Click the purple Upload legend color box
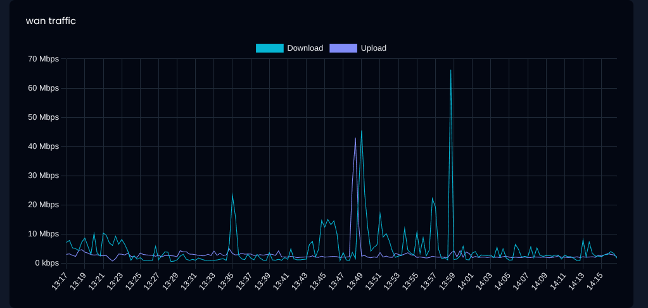The image size is (648, 308). [x=343, y=48]
